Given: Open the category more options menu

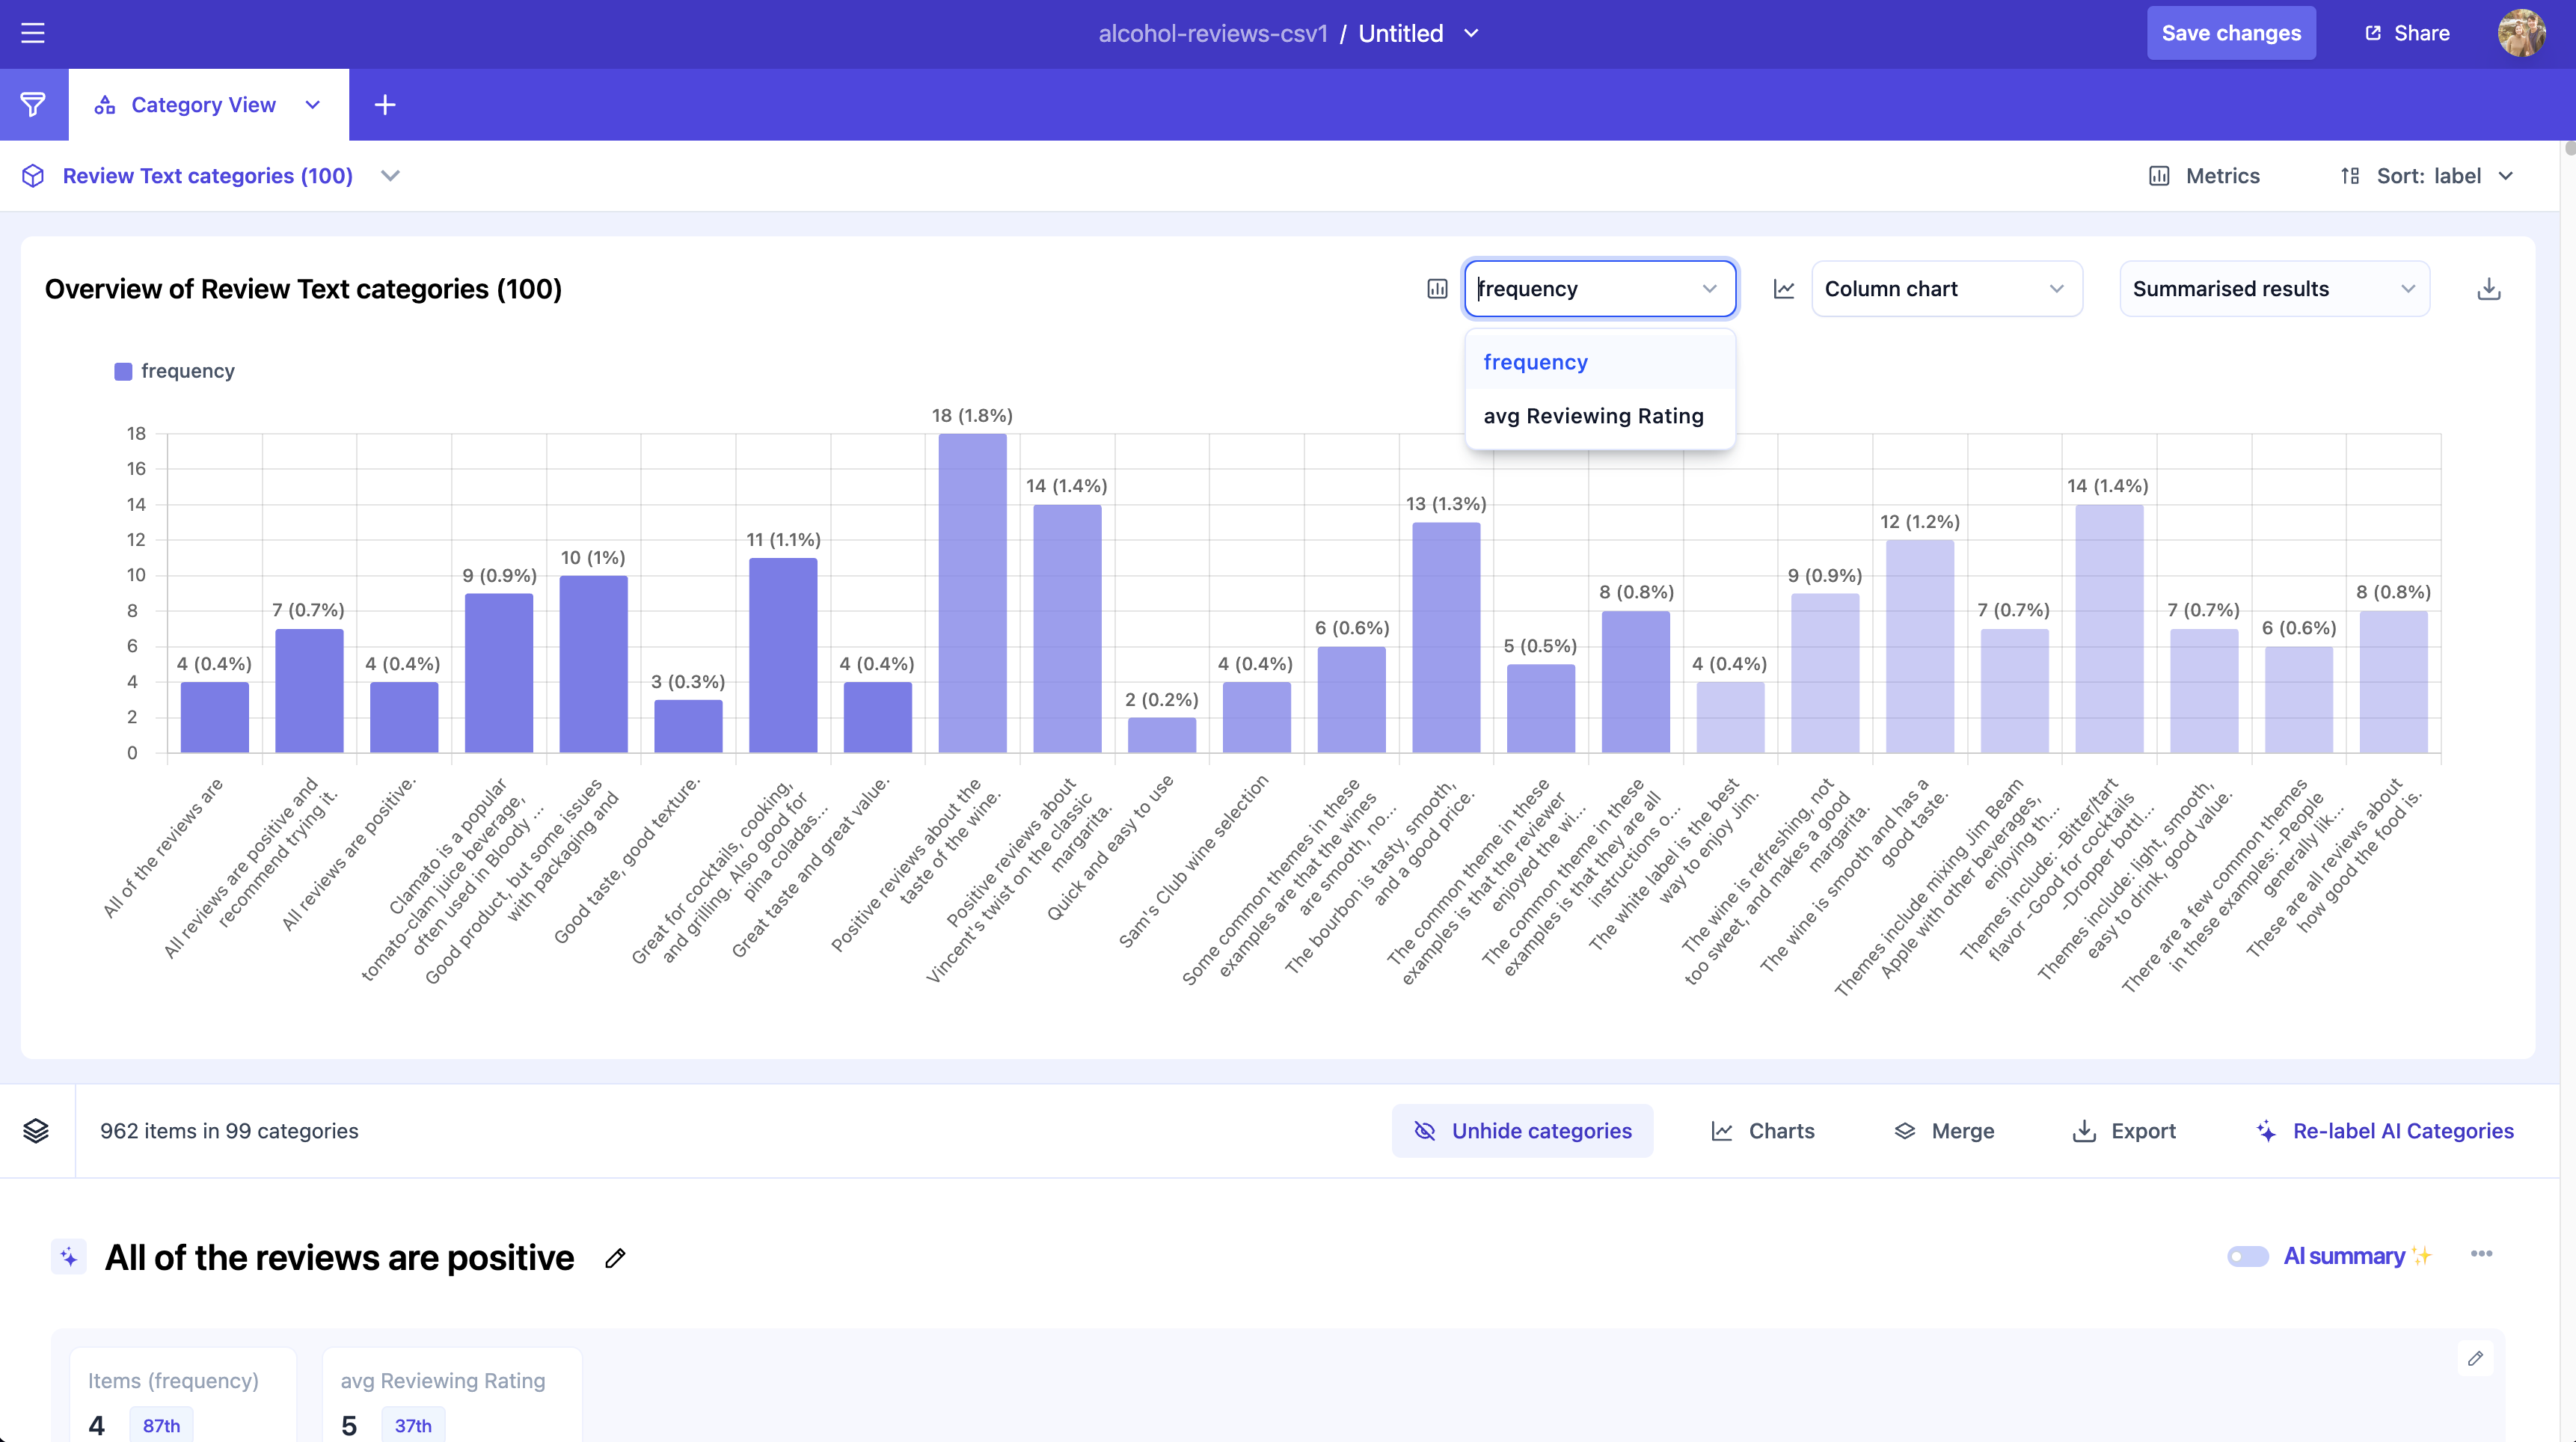Looking at the screenshot, I should (2481, 1254).
